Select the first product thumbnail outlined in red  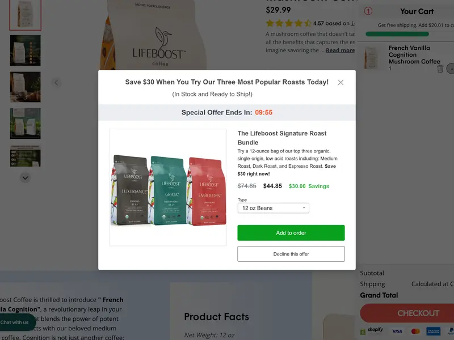coord(25,15)
